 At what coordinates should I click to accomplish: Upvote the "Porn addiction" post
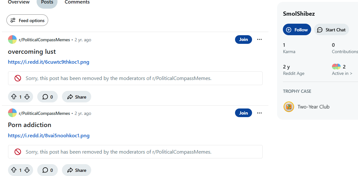point(14,170)
